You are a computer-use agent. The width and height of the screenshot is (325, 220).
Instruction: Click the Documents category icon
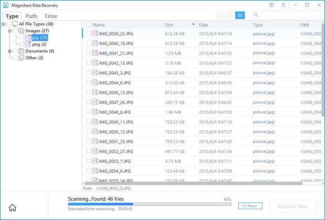tap(21, 51)
